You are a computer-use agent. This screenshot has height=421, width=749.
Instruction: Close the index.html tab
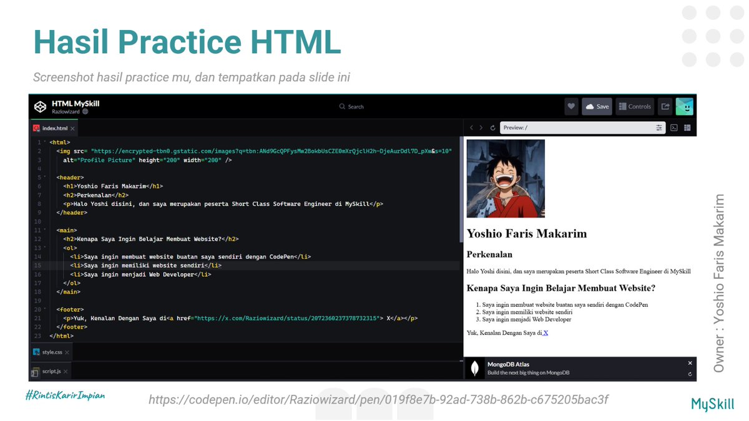click(x=72, y=128)
